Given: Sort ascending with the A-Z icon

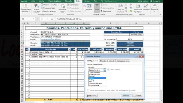Looking at the screenshot, I should click(x=85, y=6).
